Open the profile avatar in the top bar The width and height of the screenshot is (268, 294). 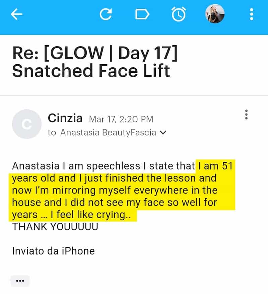[215, 14]
